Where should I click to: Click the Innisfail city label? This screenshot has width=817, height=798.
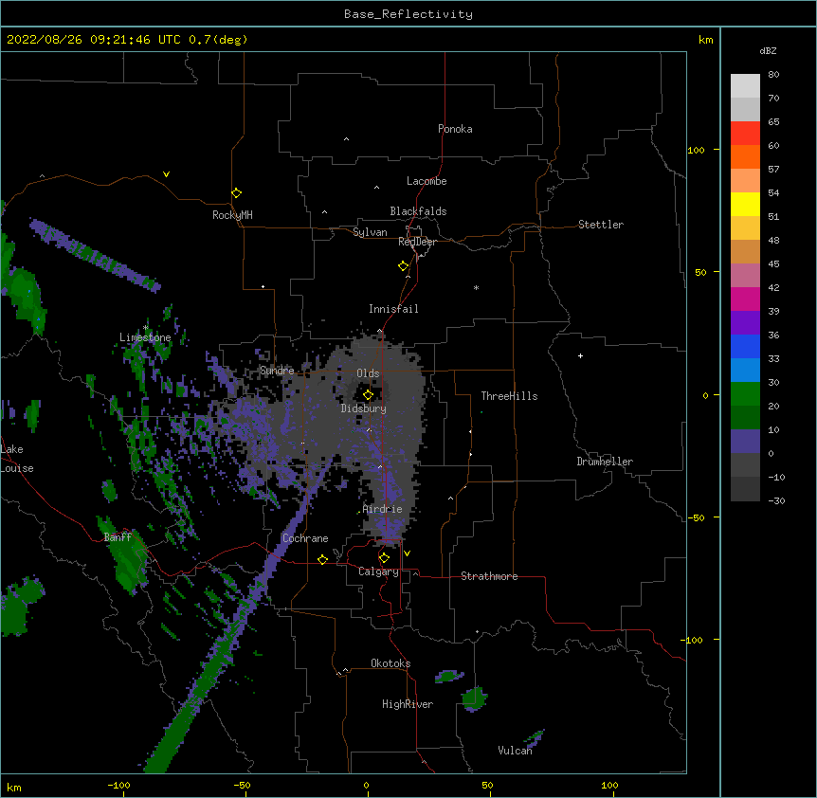[x=393, y=309]
